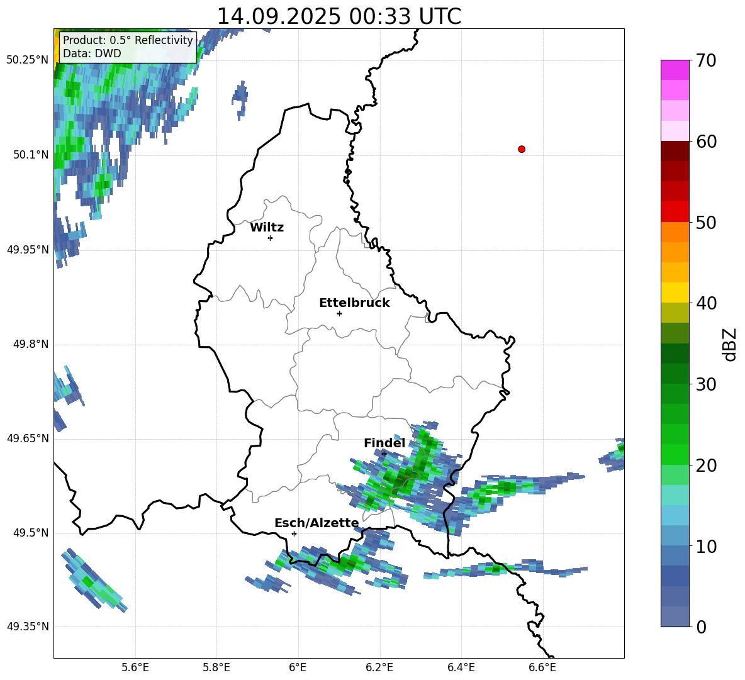
Task: Click the 60 value on colorbar
Action: pyautogui.click(x=705, y=142)
